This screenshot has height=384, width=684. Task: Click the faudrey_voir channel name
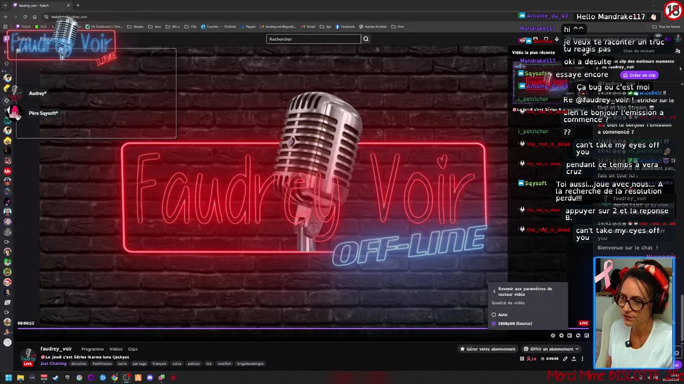coord(56,349)
